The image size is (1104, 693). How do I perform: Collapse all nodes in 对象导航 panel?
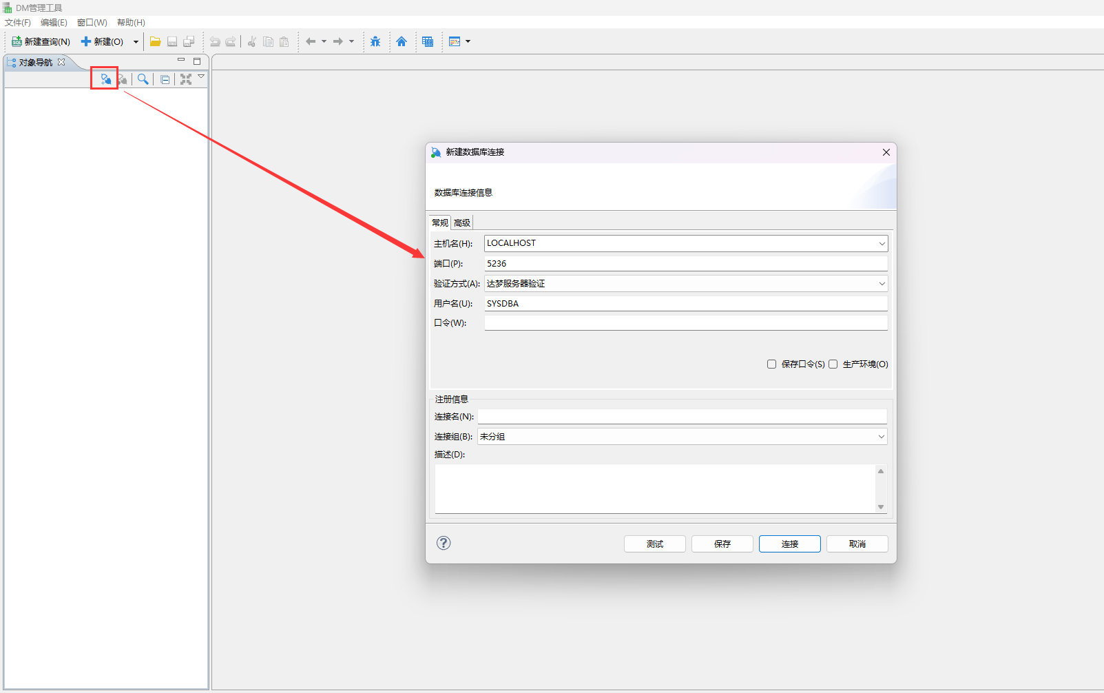click(x=165, y=80)
